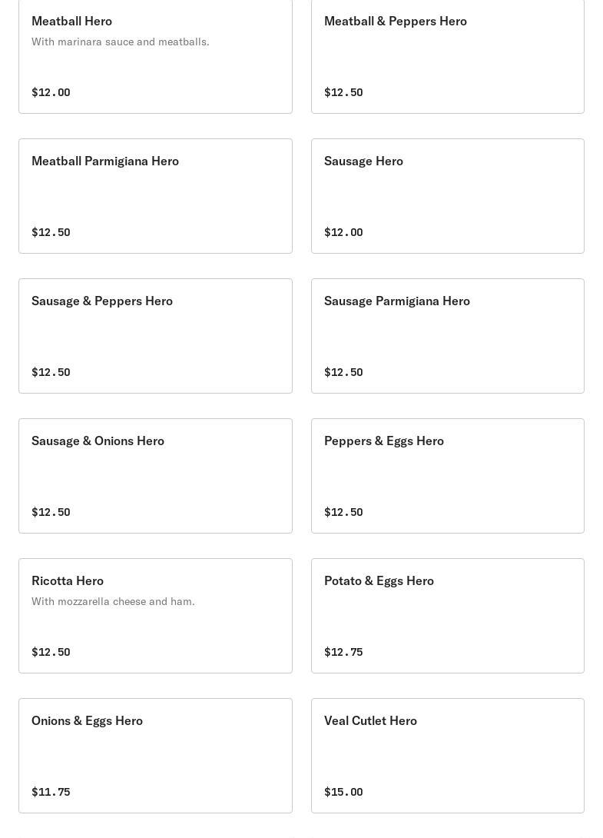
Task: Choose the Meatball Parmigiana Hero item
Action: pyautogui.click(x=105, y=161)
